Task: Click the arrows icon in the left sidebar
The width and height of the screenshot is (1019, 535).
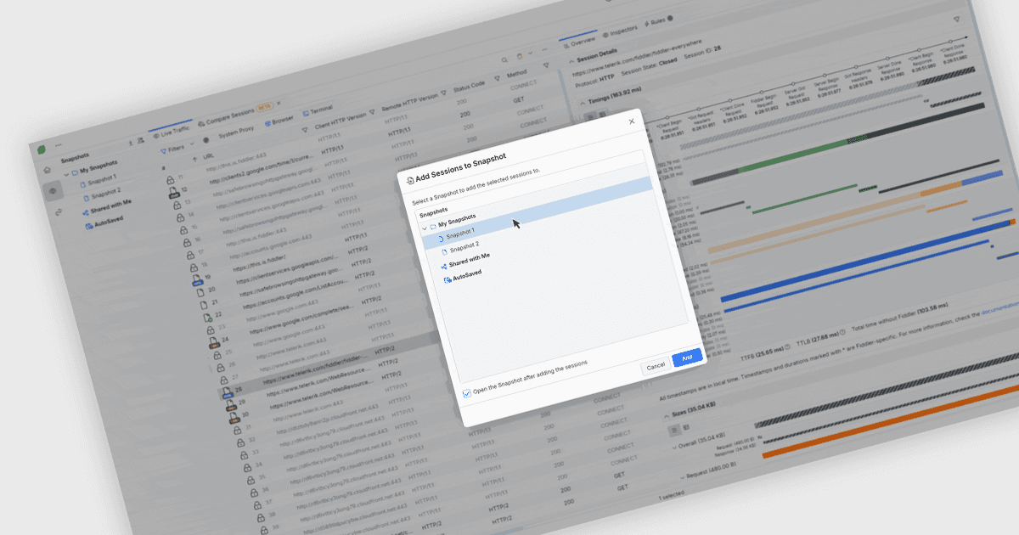Action: (x=58, y=213)
